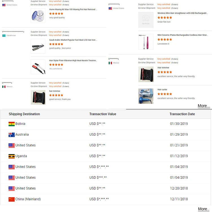Screen dimensions: 212x212
Task: Click the Uganda flag icon
Action: click(12, 156)
